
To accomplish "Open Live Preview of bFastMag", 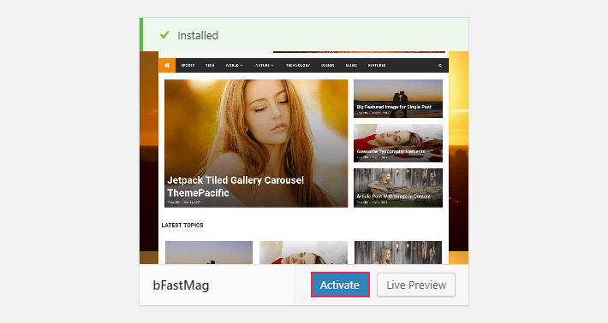I will (x=416, y=285).
